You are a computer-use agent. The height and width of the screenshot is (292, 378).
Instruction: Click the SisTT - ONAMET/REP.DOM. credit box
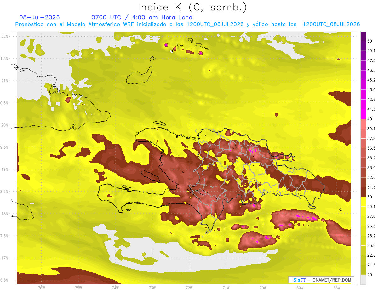pos(321,280)
